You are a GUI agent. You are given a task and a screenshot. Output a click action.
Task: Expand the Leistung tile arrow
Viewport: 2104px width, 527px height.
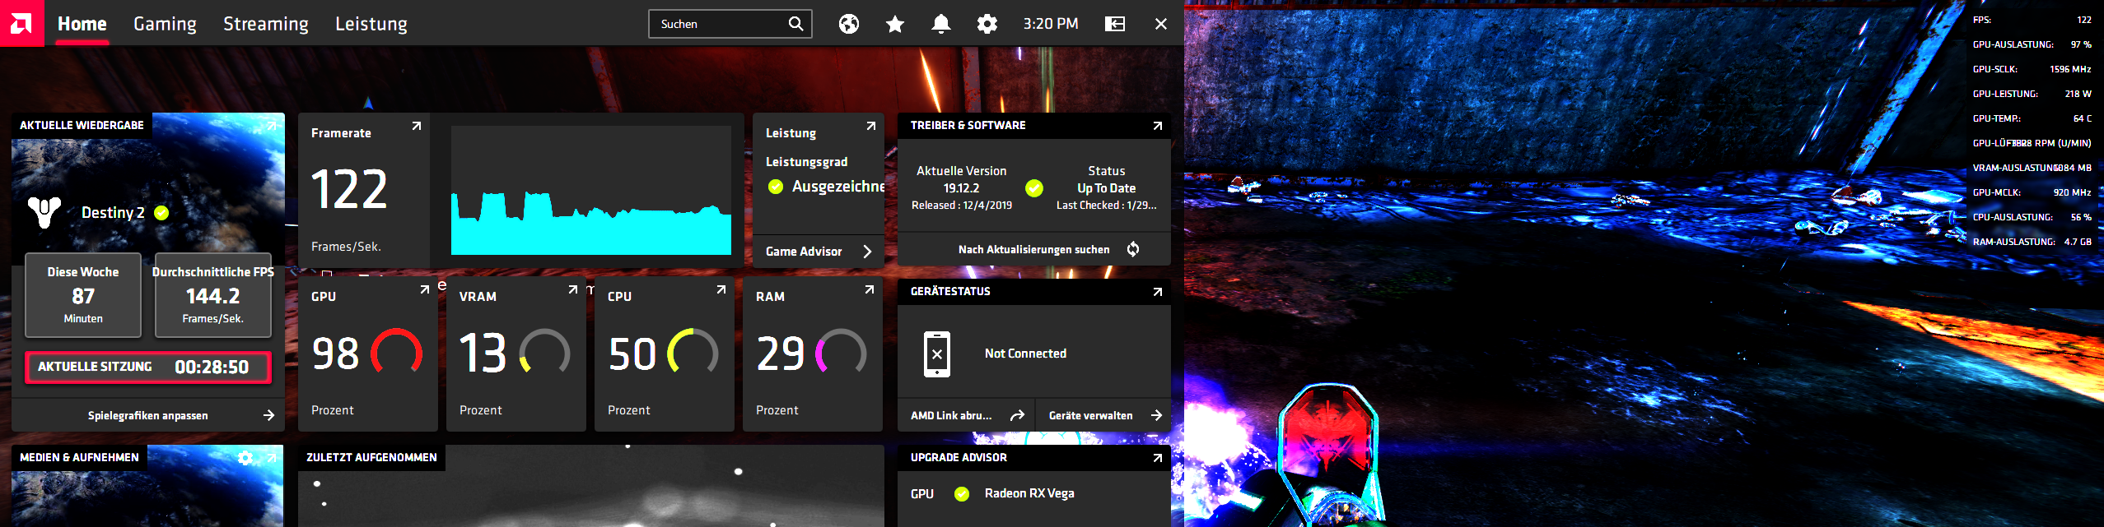871,126
